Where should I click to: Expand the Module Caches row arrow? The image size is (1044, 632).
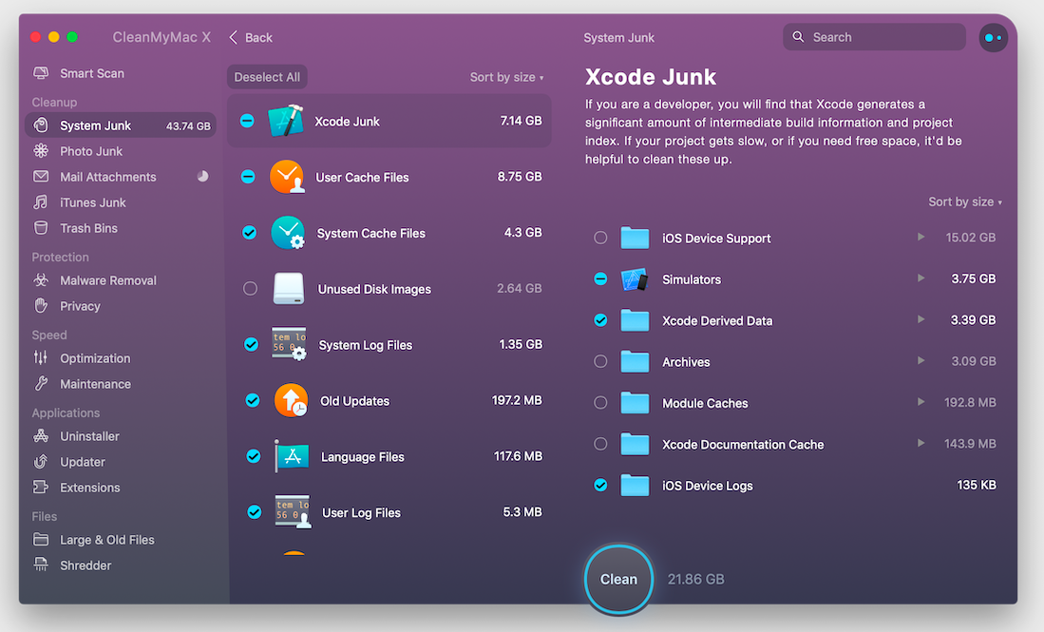pos(921,402)
